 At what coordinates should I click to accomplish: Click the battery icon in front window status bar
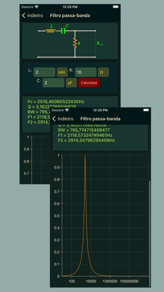click(146, 110)
